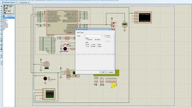Select the 2D Text 'A' tool
Image resolution: width=192 pixels, height=108 pixels.
(x=1, y=47)
